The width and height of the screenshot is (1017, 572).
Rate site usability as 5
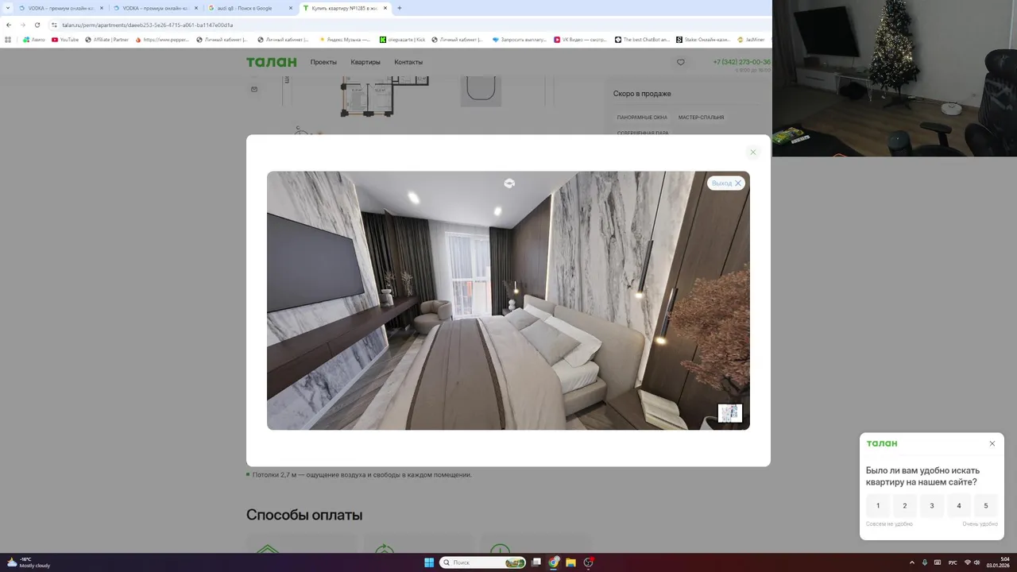pyautogui.click(x=986, y=505)
